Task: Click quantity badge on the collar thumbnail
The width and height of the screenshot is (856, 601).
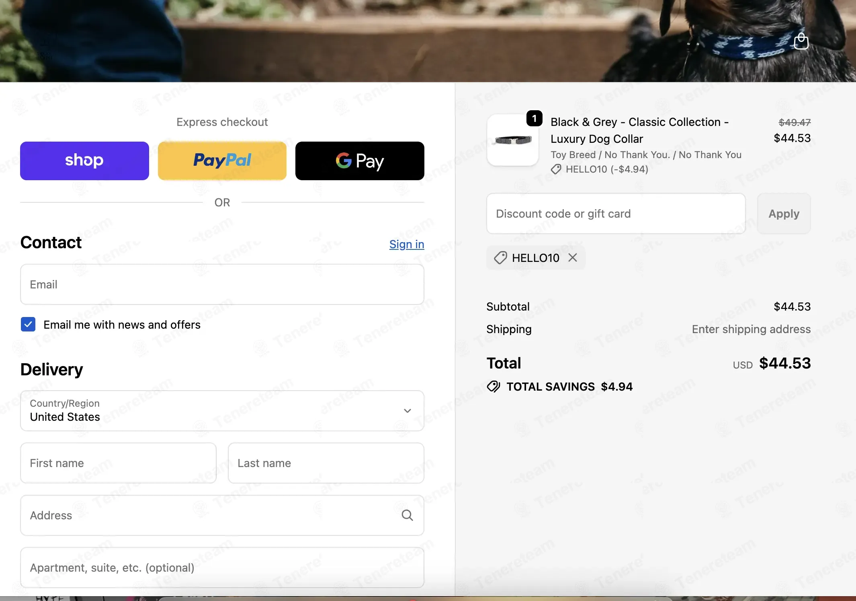Action: pyautogui.click(x=534, y=118)
